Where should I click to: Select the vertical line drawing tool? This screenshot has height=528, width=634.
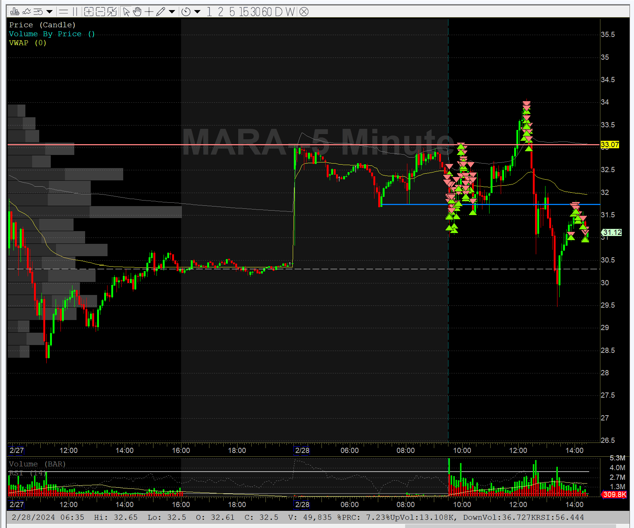click(75, 12)
